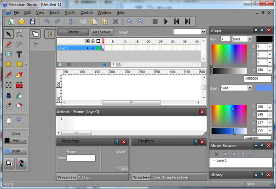Switch to the Filters tab
Viewport: 276px width, 189px height.
tap(85, 177)
